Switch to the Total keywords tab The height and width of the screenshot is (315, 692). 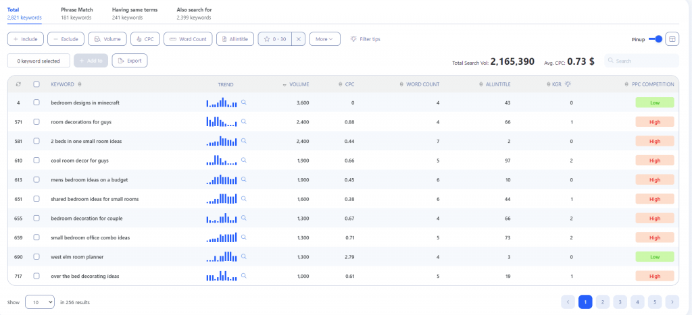click(x=24, y=13)
